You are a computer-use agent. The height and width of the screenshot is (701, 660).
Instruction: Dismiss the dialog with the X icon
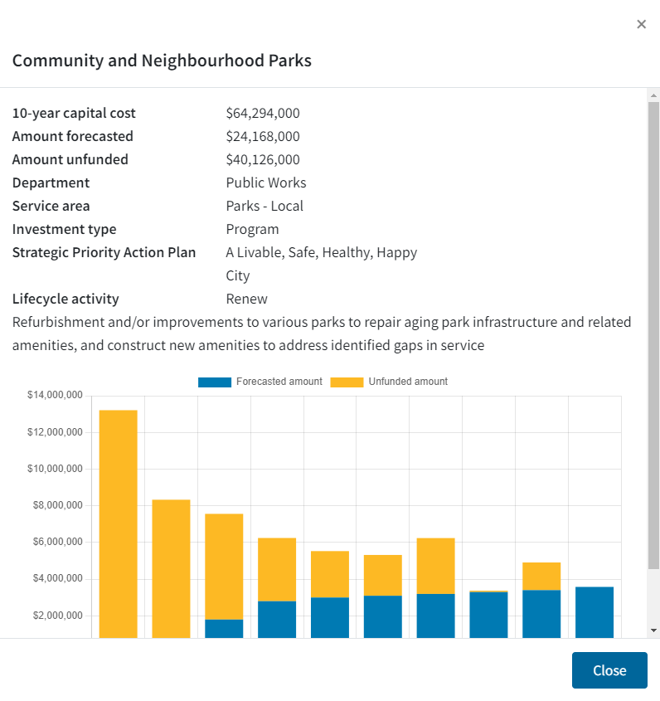point(641,24)
